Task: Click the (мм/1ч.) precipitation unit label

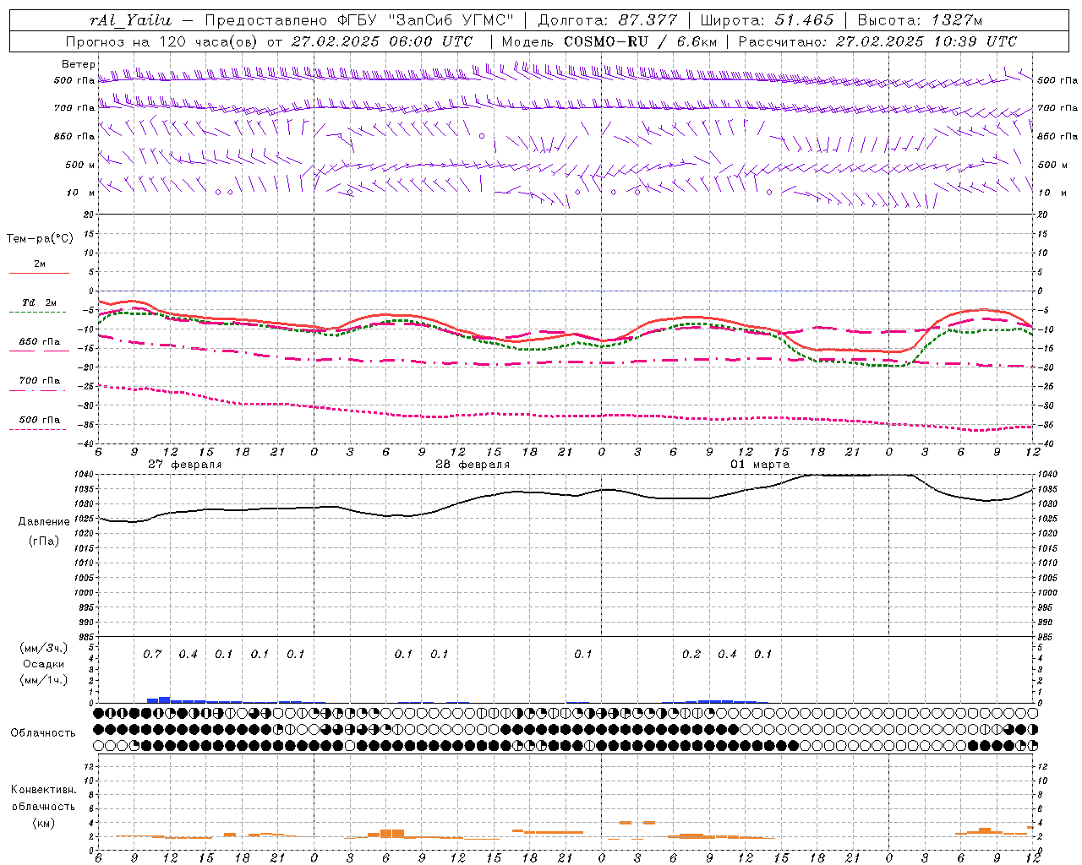Action: tap(43, 680)
